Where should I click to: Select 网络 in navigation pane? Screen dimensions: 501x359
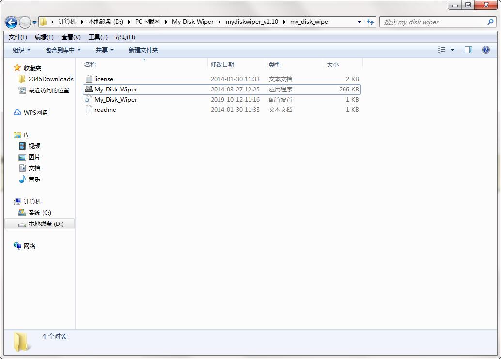point(30,246)
